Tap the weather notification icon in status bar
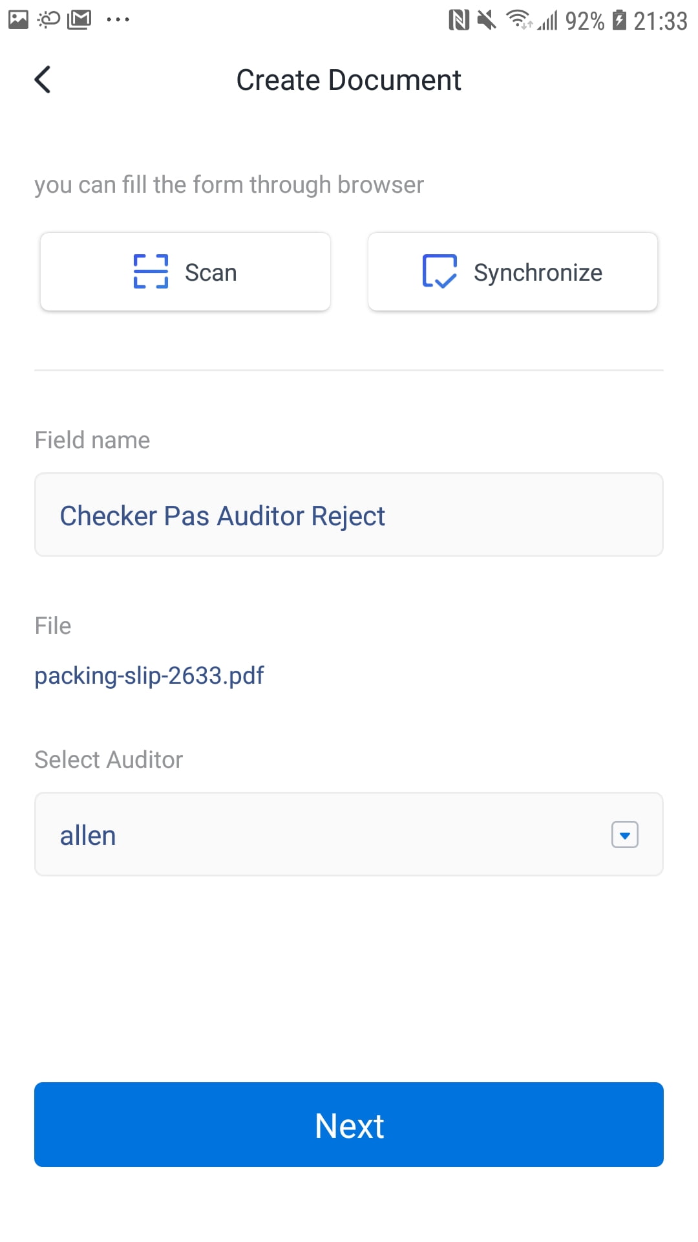This screenshot has height=1242, width=698. pos(48,20)
